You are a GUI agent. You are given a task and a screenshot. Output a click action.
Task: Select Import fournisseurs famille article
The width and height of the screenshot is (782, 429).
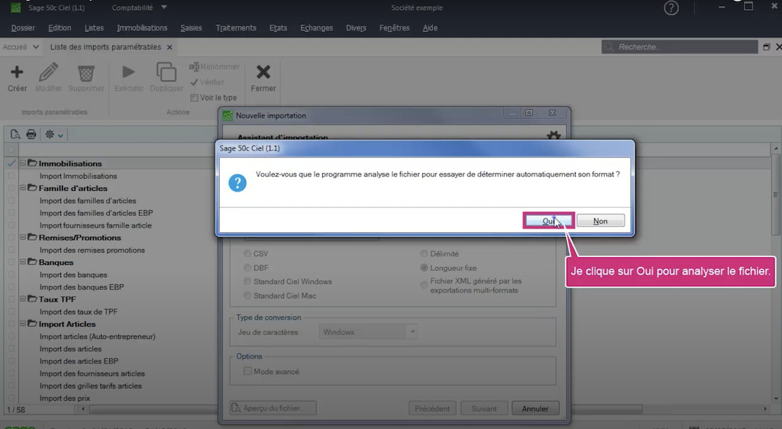pyautogui.click(x=95, y=225)
